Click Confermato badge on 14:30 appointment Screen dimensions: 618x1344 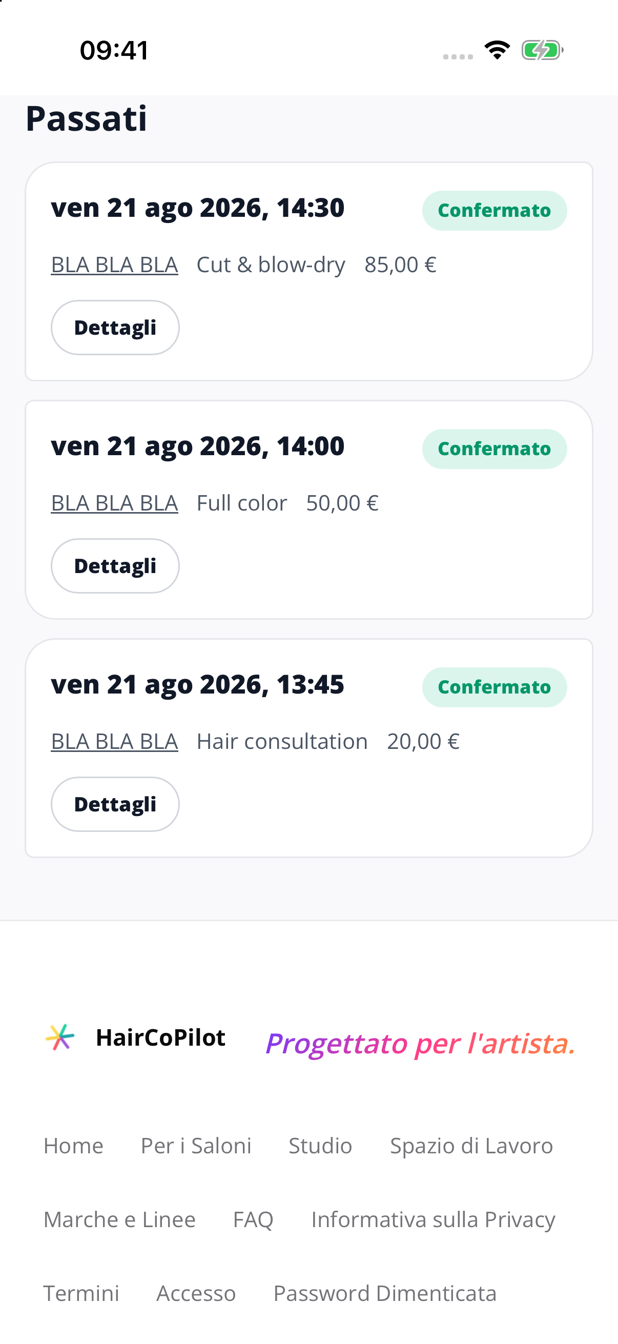pos(495,211)
